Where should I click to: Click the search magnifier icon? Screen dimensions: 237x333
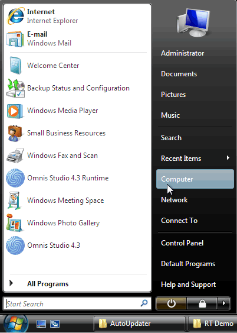pyautogui.click(x=144, y=303)
